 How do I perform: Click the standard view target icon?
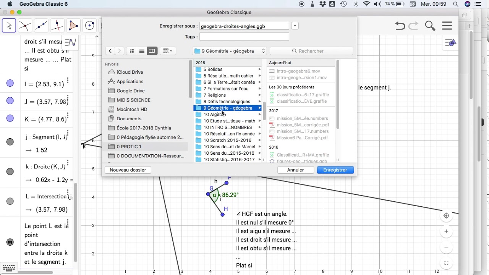tap(446, 216)
